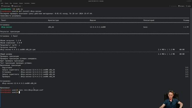Click the 'Выполнено!' line

pyautogui.click(x=5, y=88)
